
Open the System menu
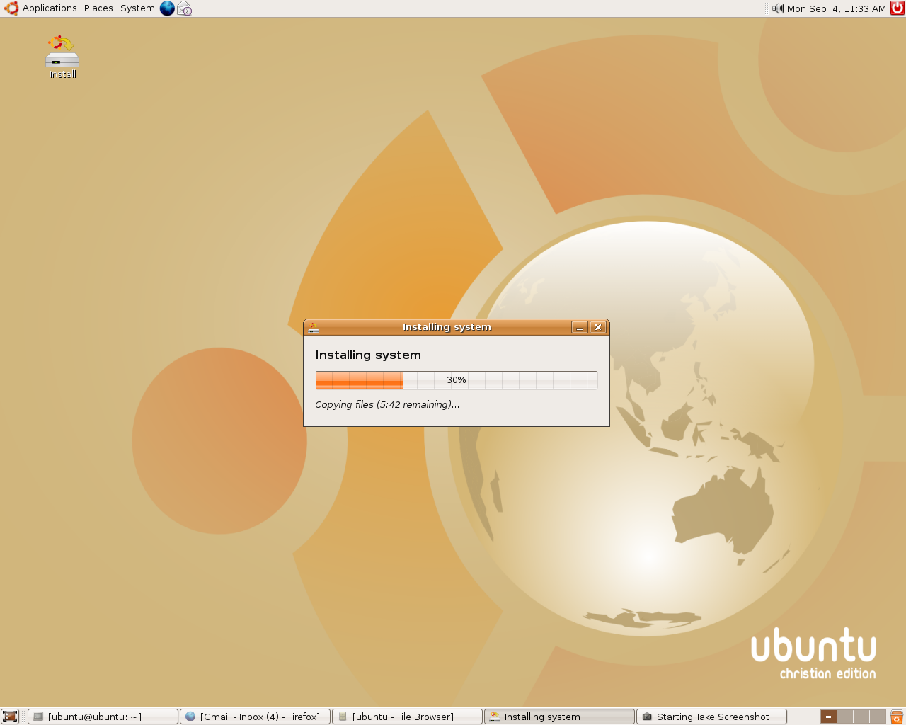[x=137, y=8]
